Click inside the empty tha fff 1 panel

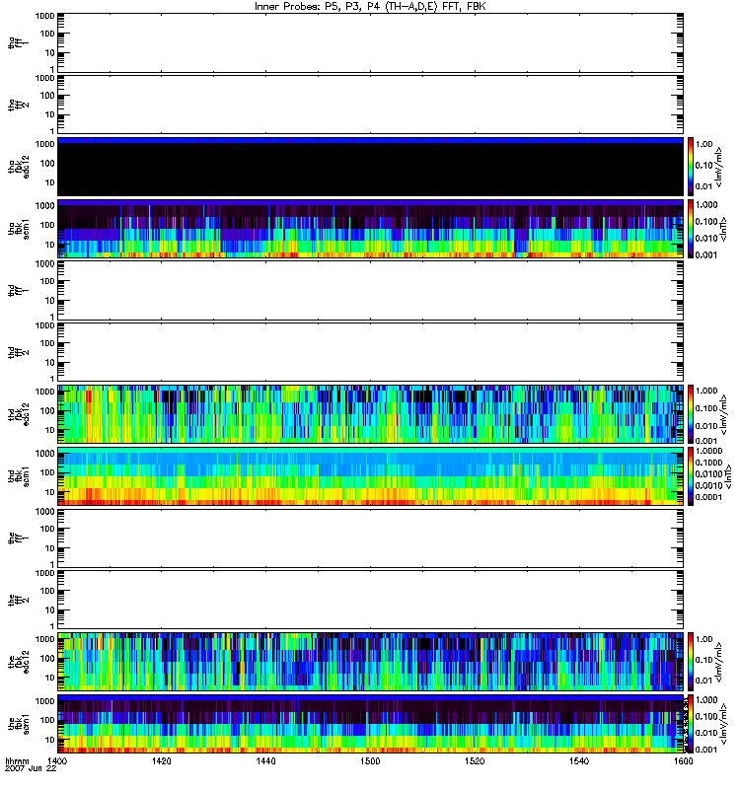371,42
